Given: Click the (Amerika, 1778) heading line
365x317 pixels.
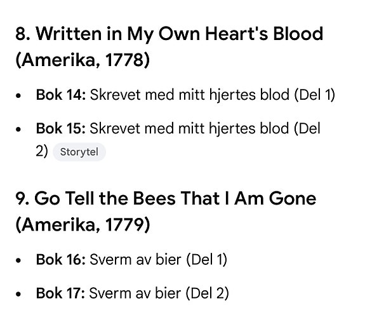Looking at the screenshot, I should (83, 60).
